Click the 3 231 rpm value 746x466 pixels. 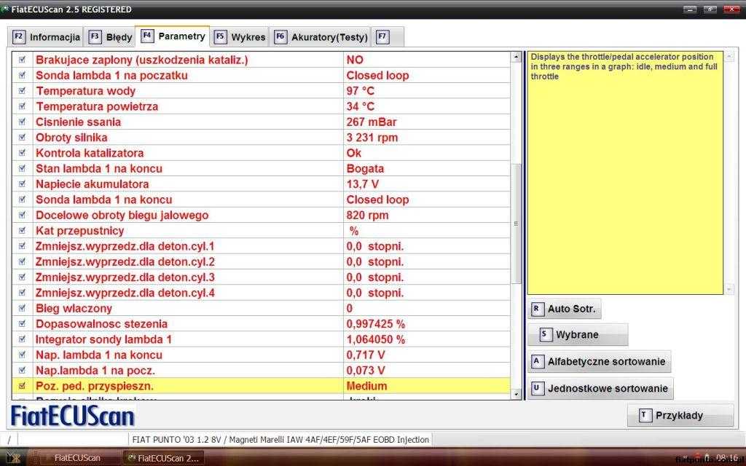372,138
